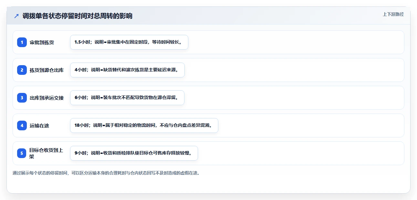Select the 出库到承运交接 stage label
The height and width of the screenshot is (200, 417).
47,98
